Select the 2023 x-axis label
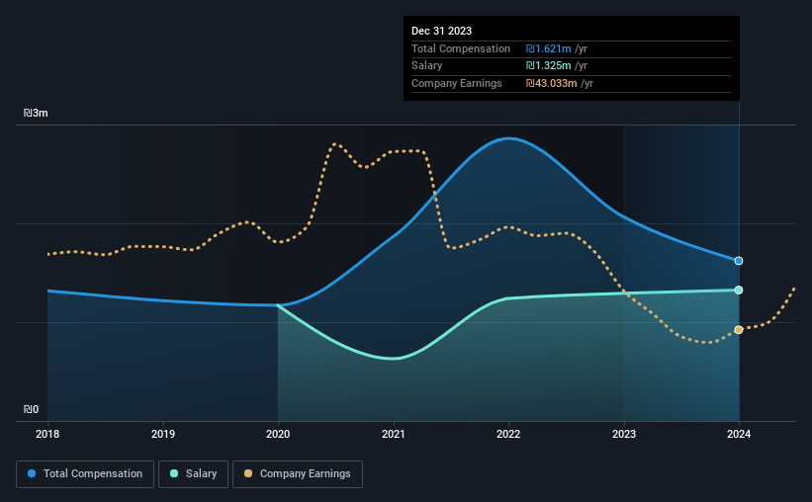The width and height of the screenshot is (812, 502). pyautogui.click(x=624, y=434)
